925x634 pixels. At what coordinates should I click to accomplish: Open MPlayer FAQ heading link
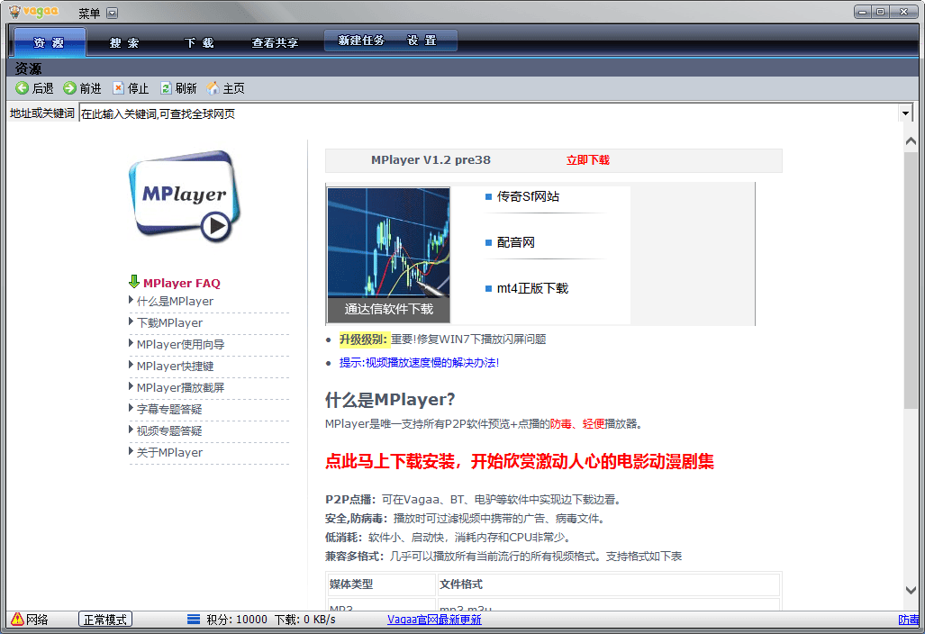[182, 283]
